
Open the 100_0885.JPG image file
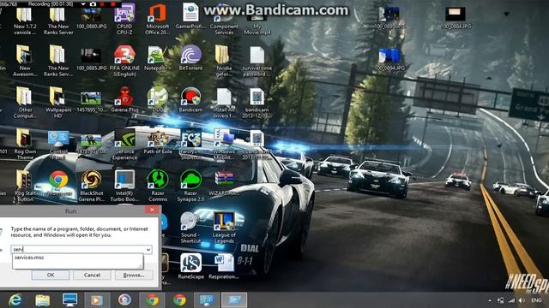tap(91, 57)
